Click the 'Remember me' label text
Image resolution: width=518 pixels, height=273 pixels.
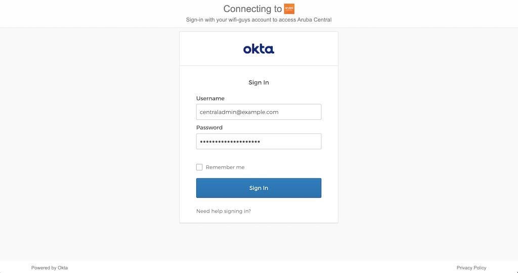coord(225,167)
